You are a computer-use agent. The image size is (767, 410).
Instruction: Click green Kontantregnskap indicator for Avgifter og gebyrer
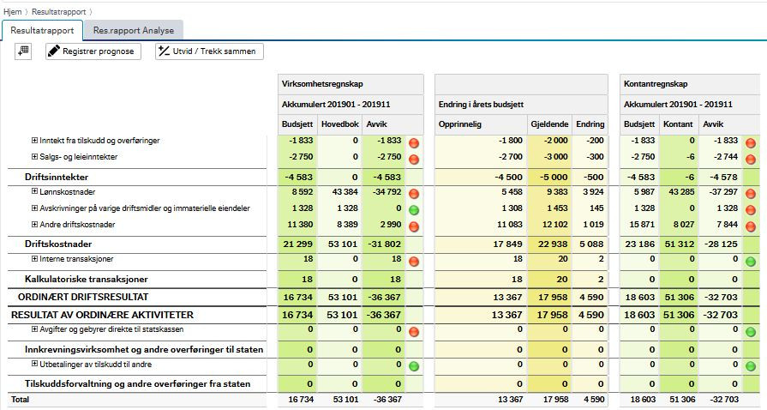751,332
